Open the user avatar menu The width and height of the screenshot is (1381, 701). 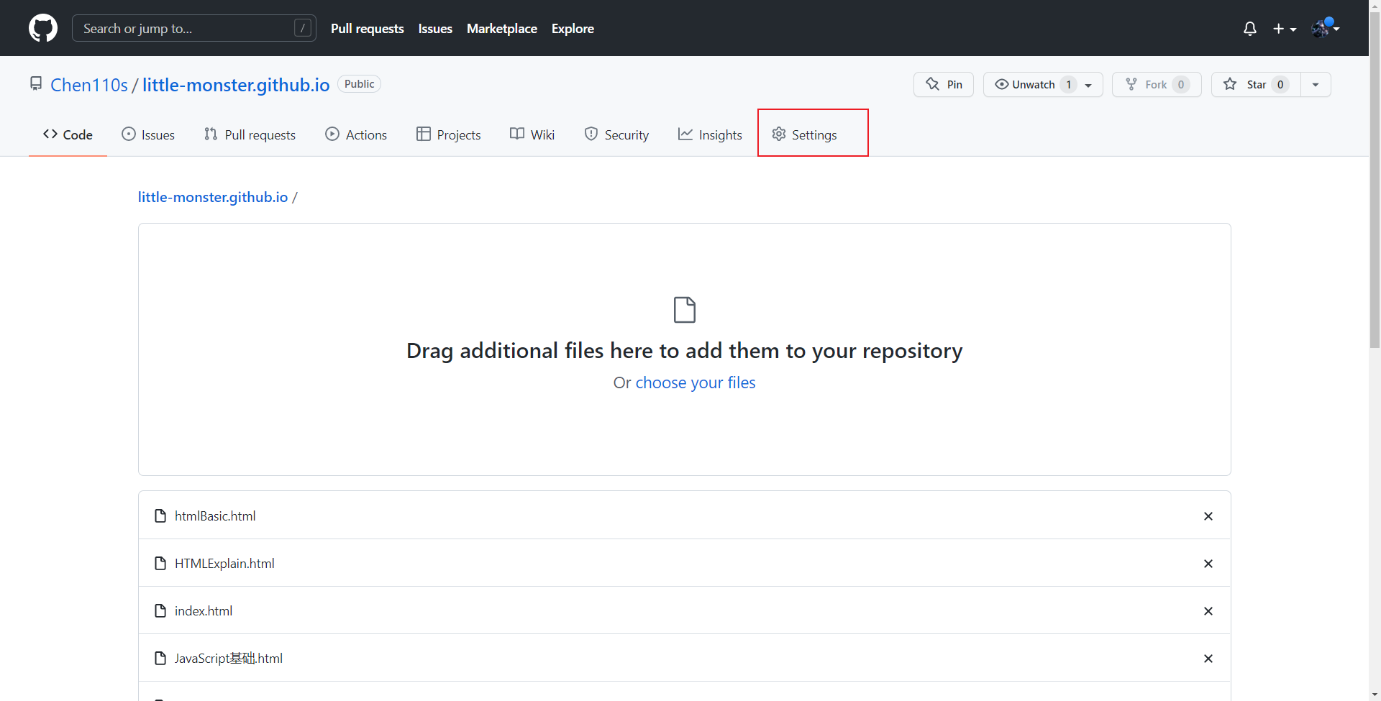click(1325, 28)
